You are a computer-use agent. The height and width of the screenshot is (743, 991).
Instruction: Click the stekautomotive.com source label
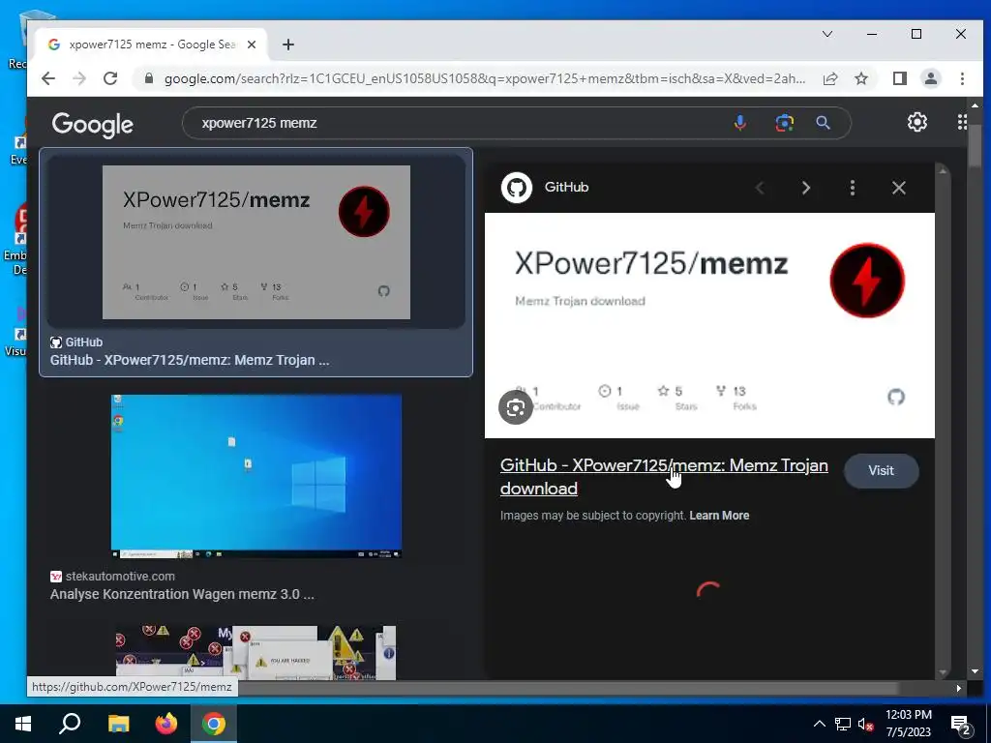tap(120, 577)
